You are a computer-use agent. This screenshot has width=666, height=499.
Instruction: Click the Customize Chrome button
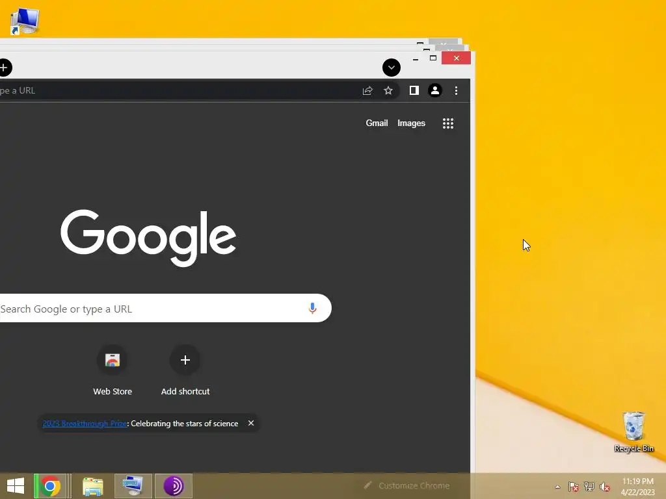(407, 485)
